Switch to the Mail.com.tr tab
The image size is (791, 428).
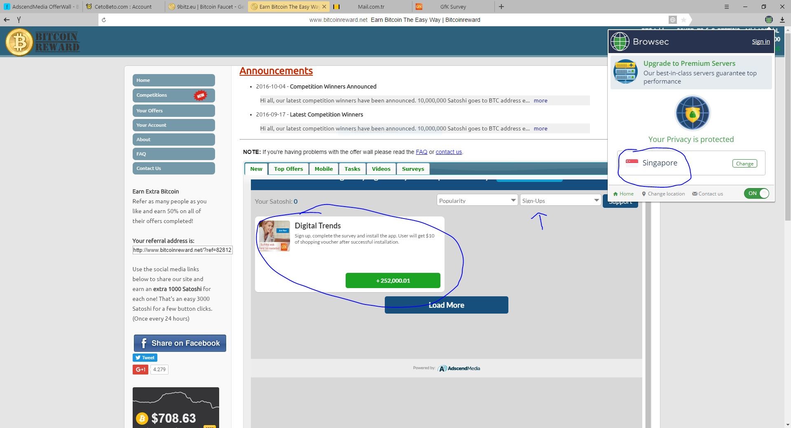coord(371,7)
